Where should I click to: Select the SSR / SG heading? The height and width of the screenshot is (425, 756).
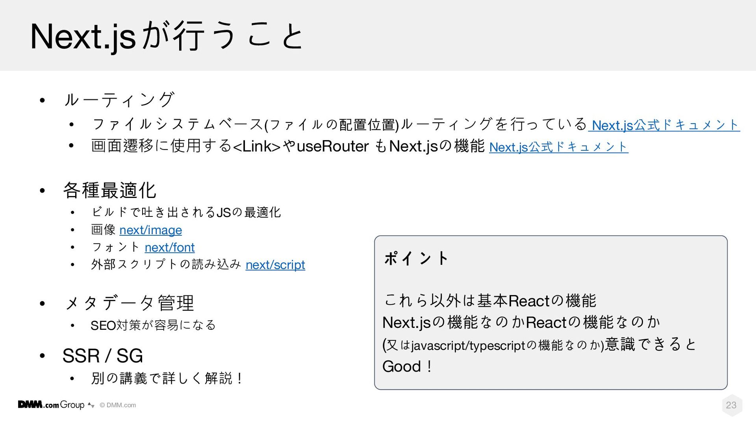click(102, 356)
